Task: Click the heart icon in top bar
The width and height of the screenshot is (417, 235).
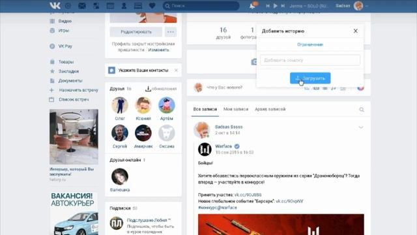Action: [152, 6]
